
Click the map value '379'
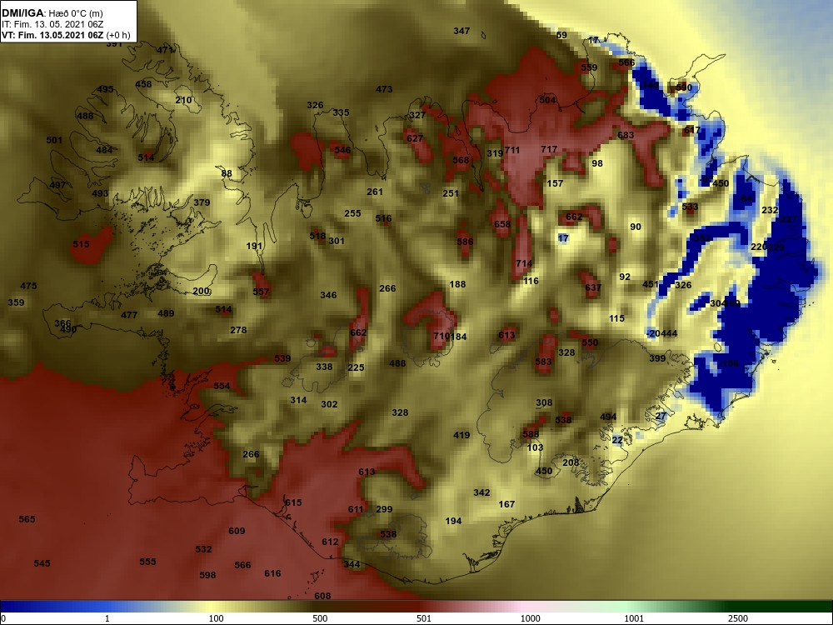[x=202, y=202]
